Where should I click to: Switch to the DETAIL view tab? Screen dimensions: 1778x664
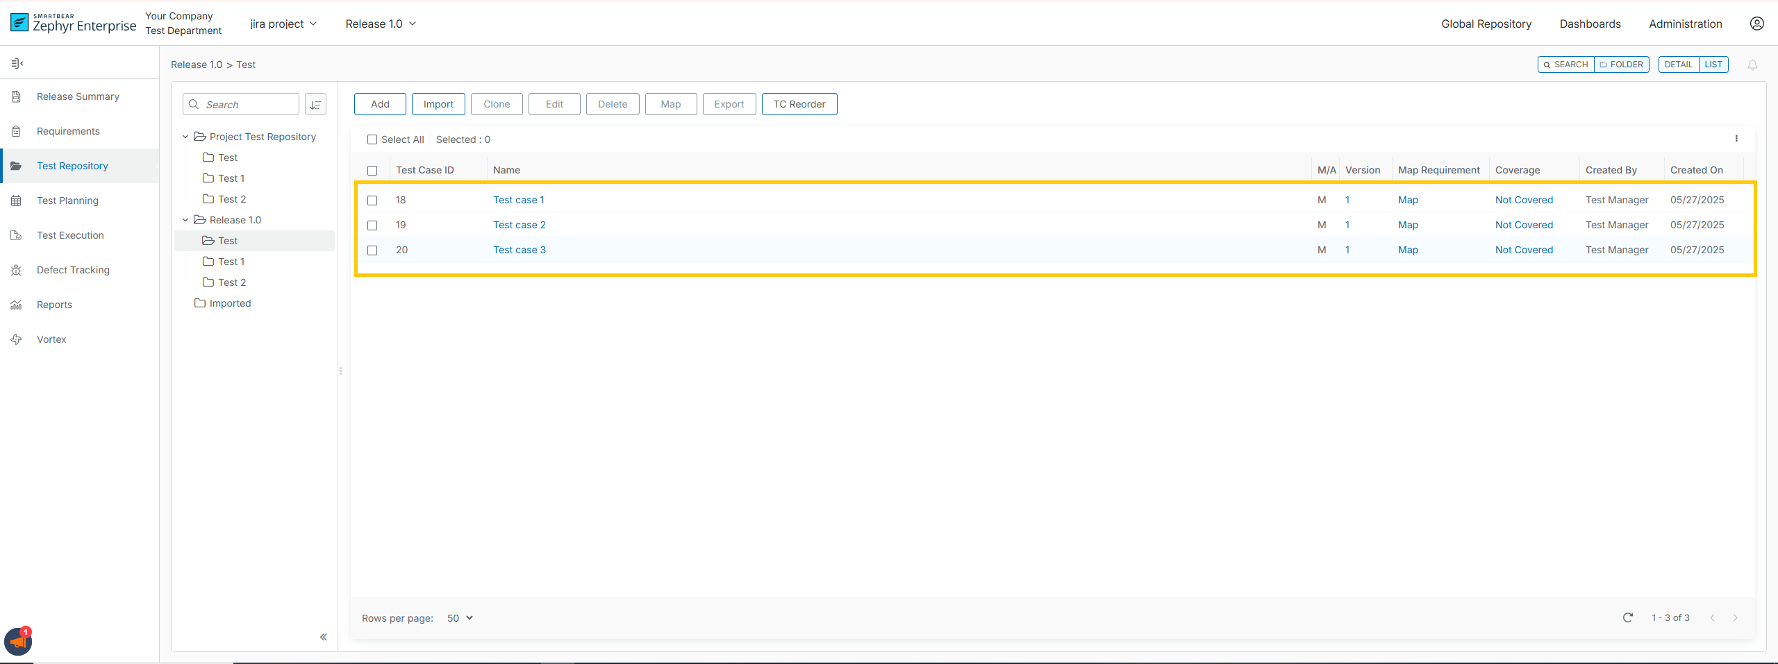click(x=1679, y=64)
